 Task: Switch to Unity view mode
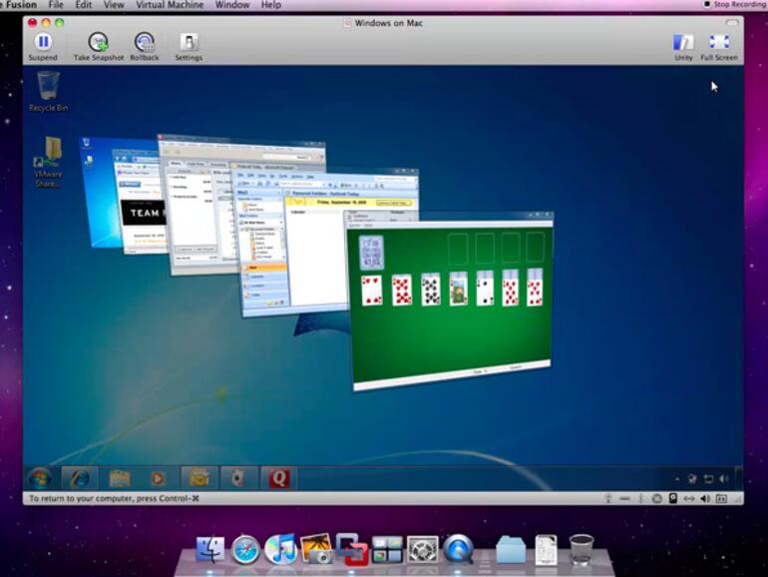(x=683, y=43)
